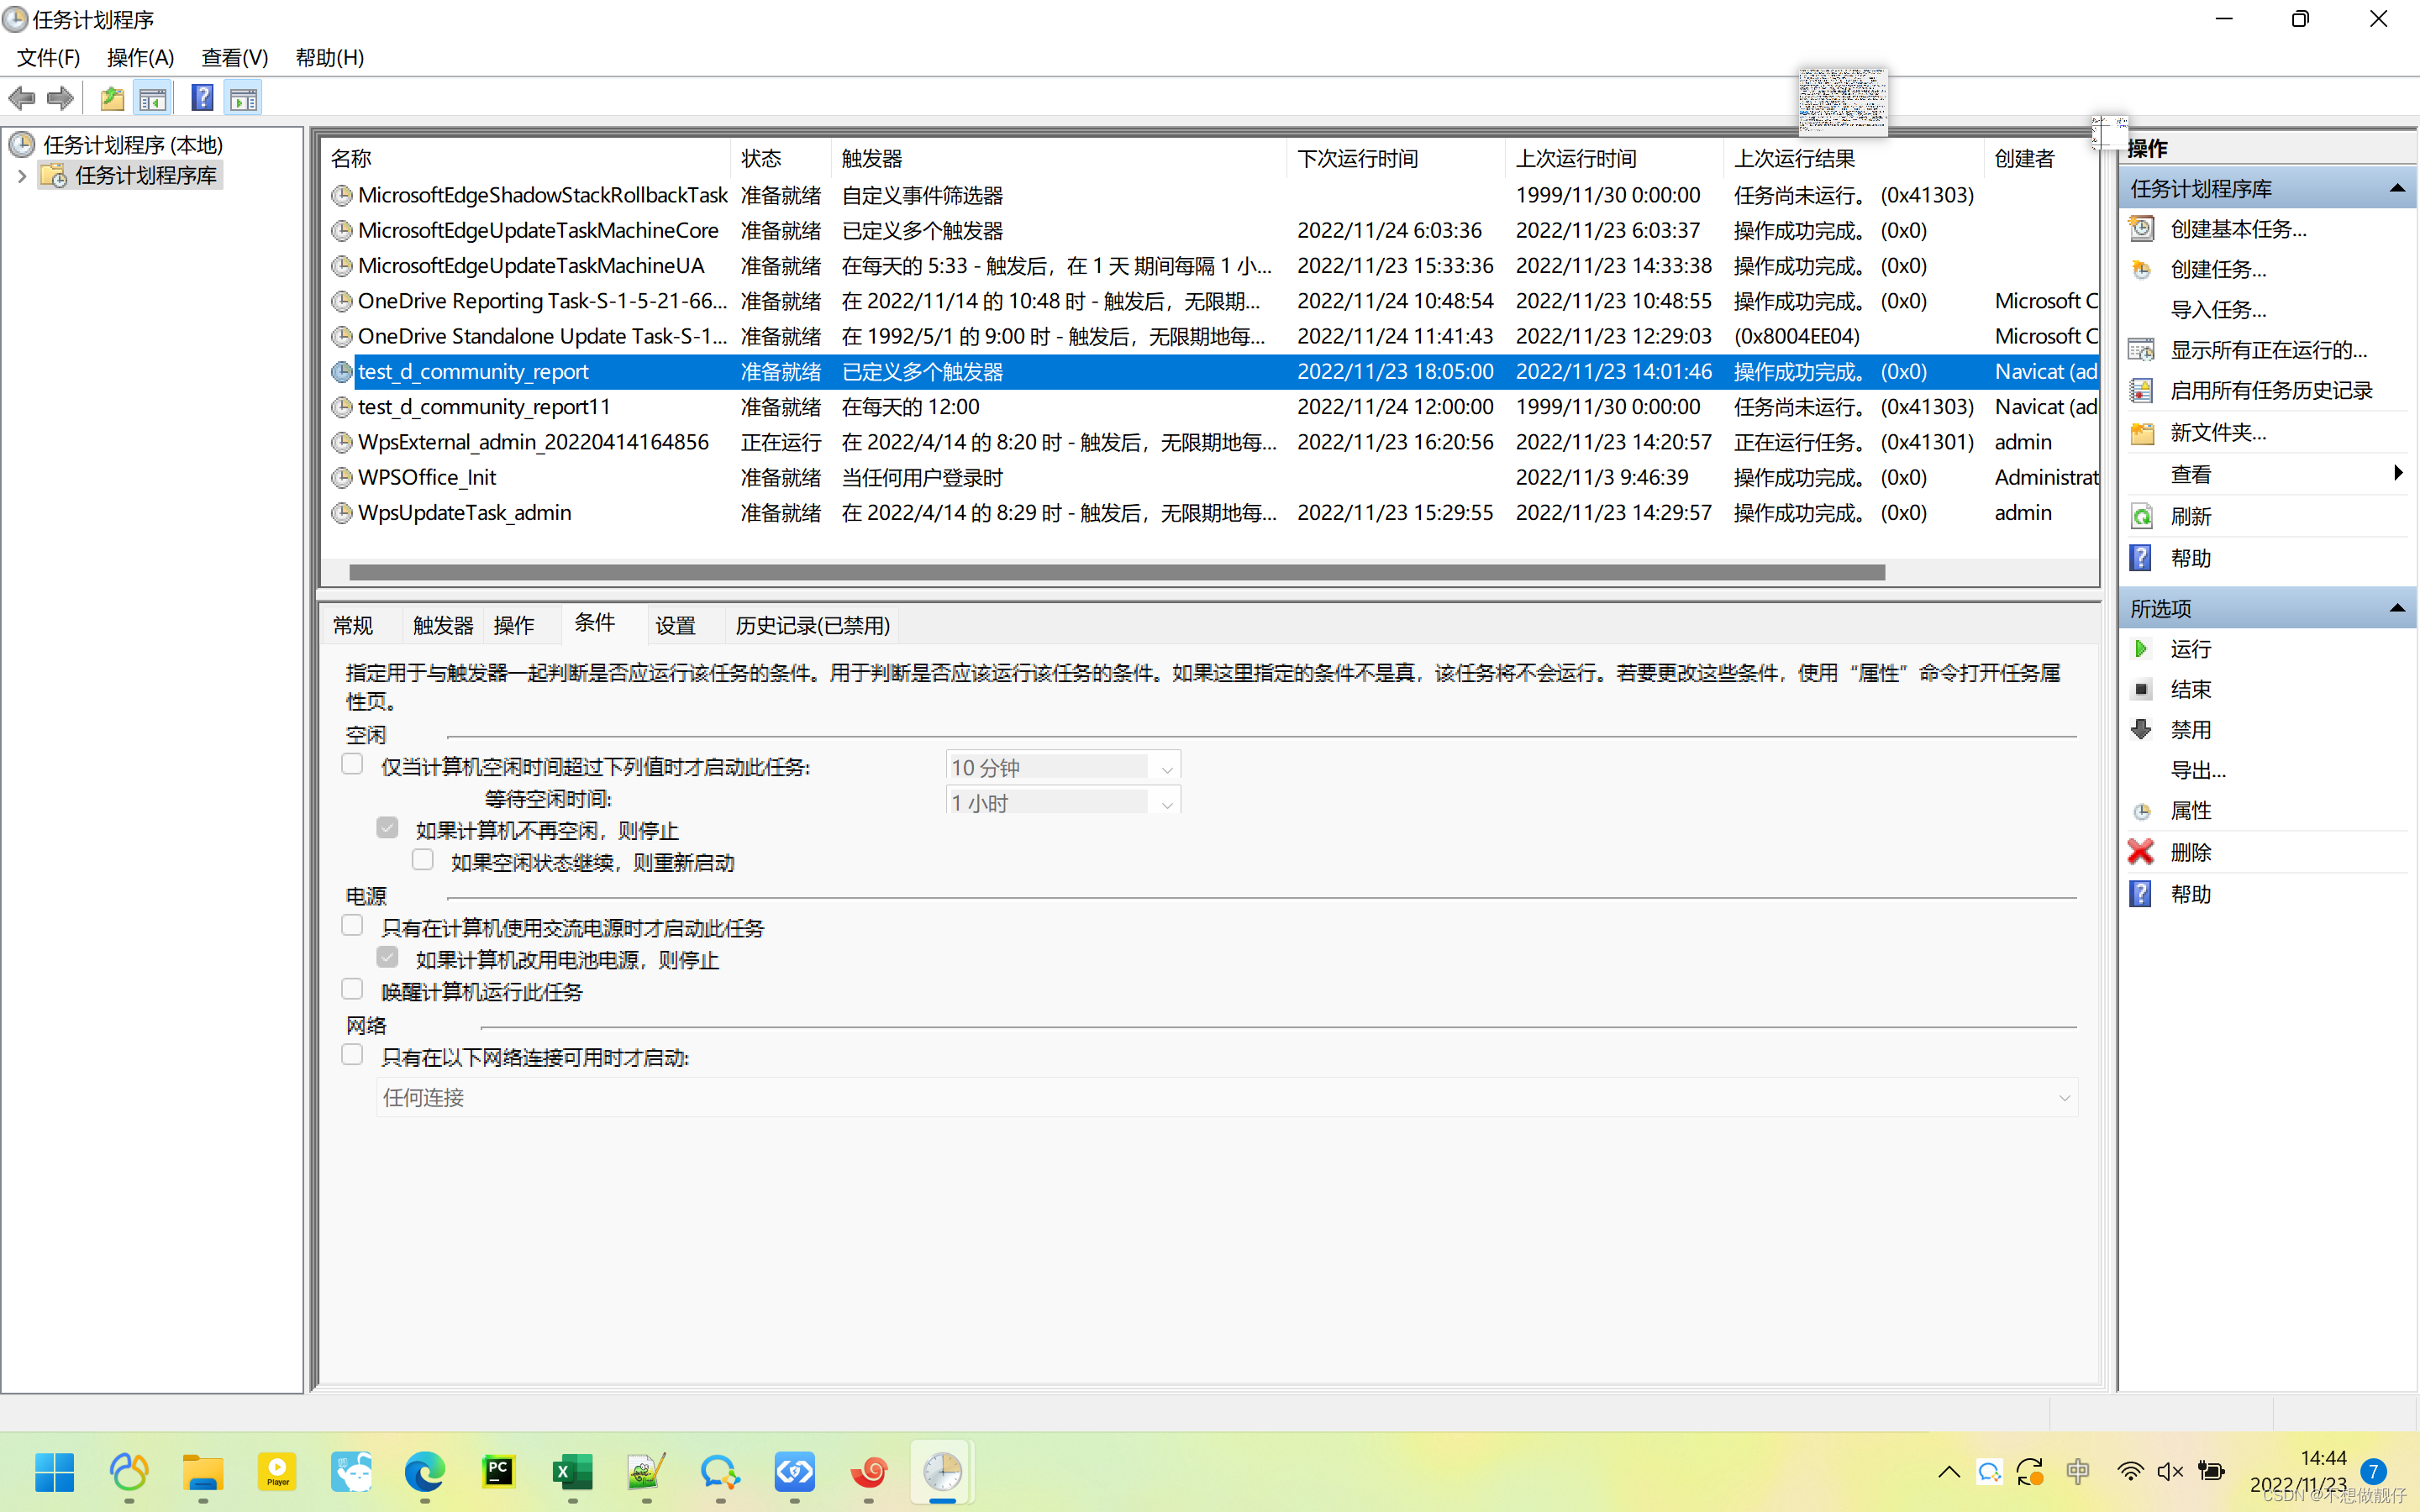Click the Disable down-arrow icon
Image resolution: width=2420 pixels, height=1512 pixels.
[x=2141, y=730]
